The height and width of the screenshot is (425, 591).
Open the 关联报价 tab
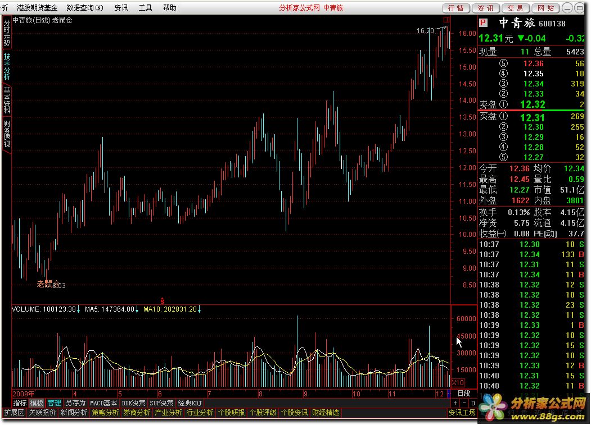pos(42,413)
